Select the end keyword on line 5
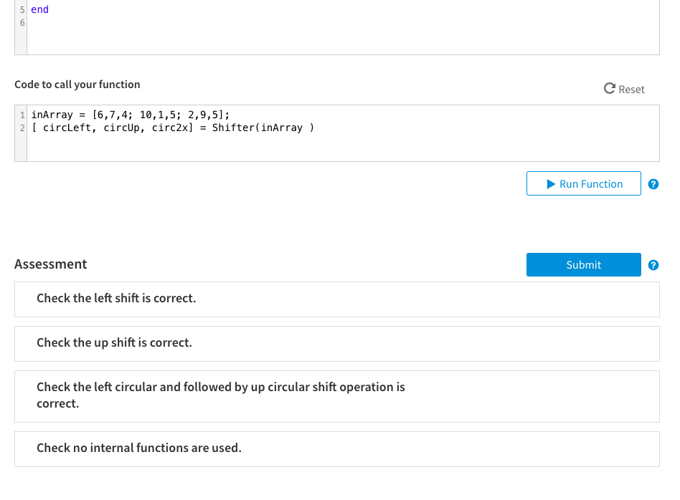The height and width of the screenshot is (500, 680). click(x=39, y=9)
